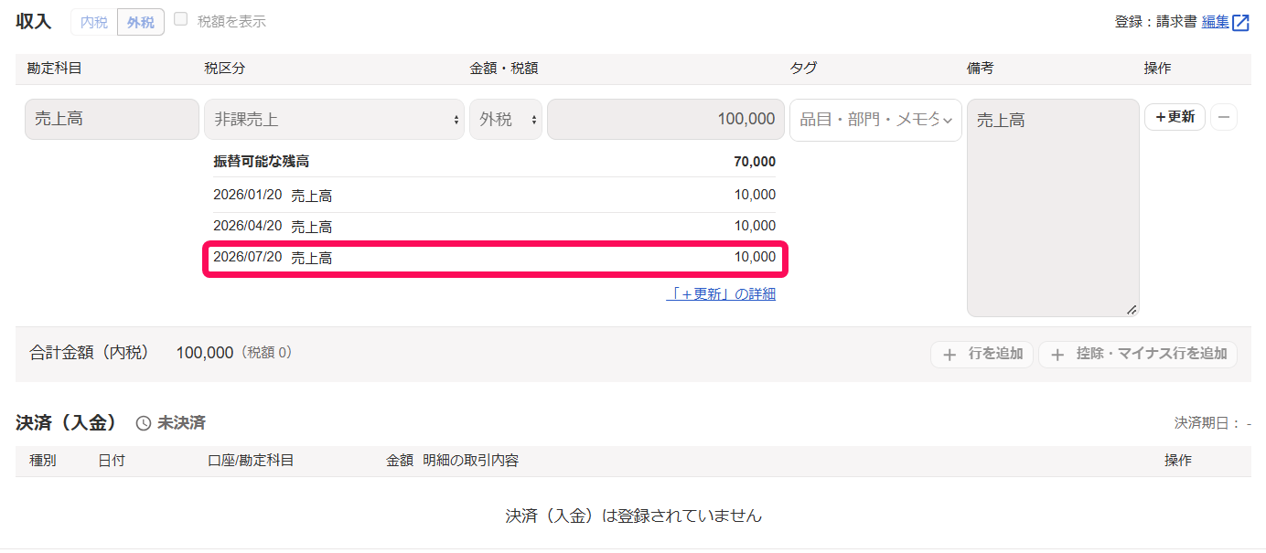Screen dimensions: 1266x553
Task: Click the 編集 link
Action: (x=1215, y=22)
